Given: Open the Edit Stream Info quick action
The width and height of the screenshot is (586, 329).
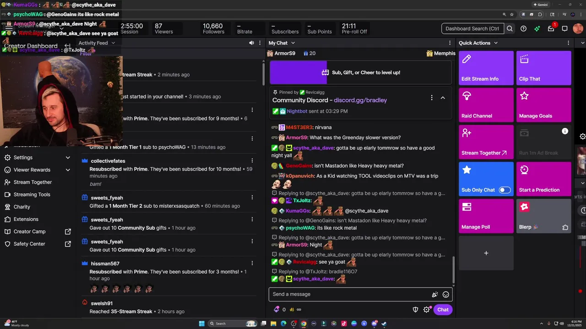Looking at the screenshot, I should (x=486, y=68).
